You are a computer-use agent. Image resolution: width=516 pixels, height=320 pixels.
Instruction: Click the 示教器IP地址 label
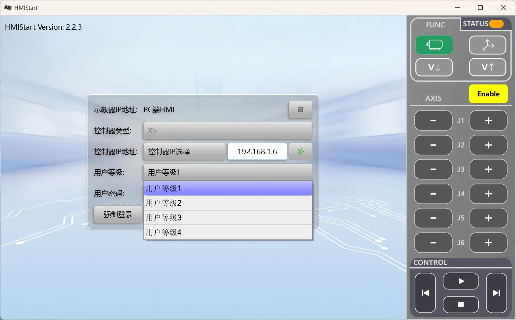click(116, 110)
